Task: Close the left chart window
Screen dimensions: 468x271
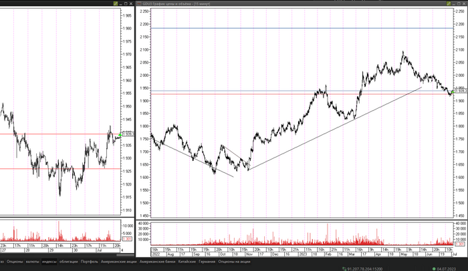Action: click(x=131, y=3)
